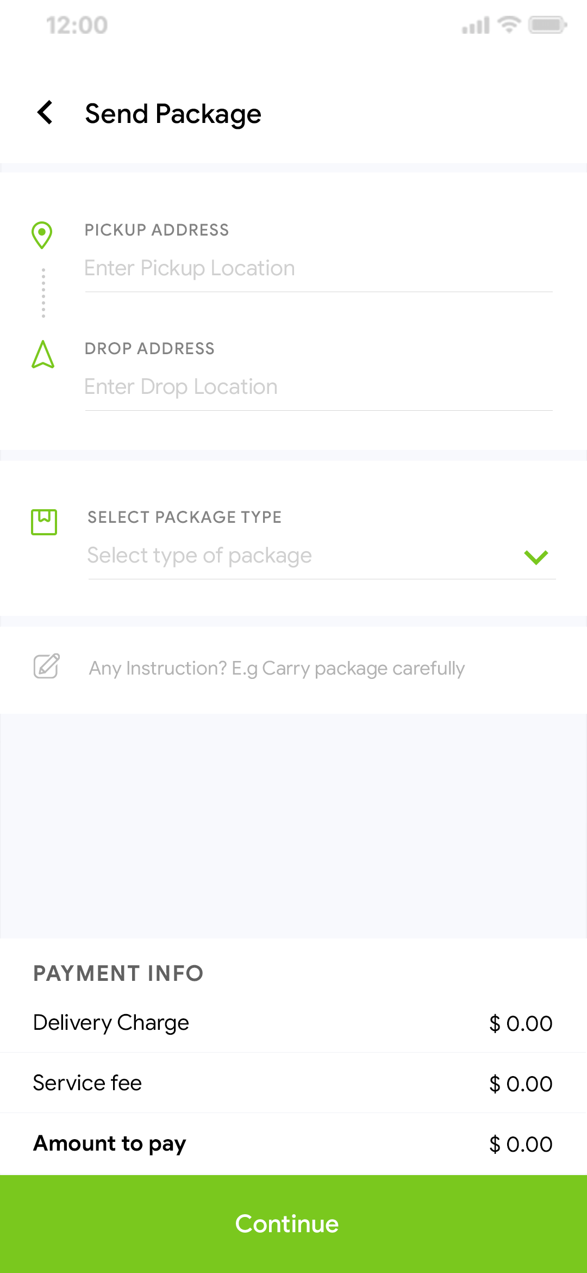The height and width of the screenshot is (1273, 587).
Task: Tap the Amount to pay value
Action: [520, 1144]
